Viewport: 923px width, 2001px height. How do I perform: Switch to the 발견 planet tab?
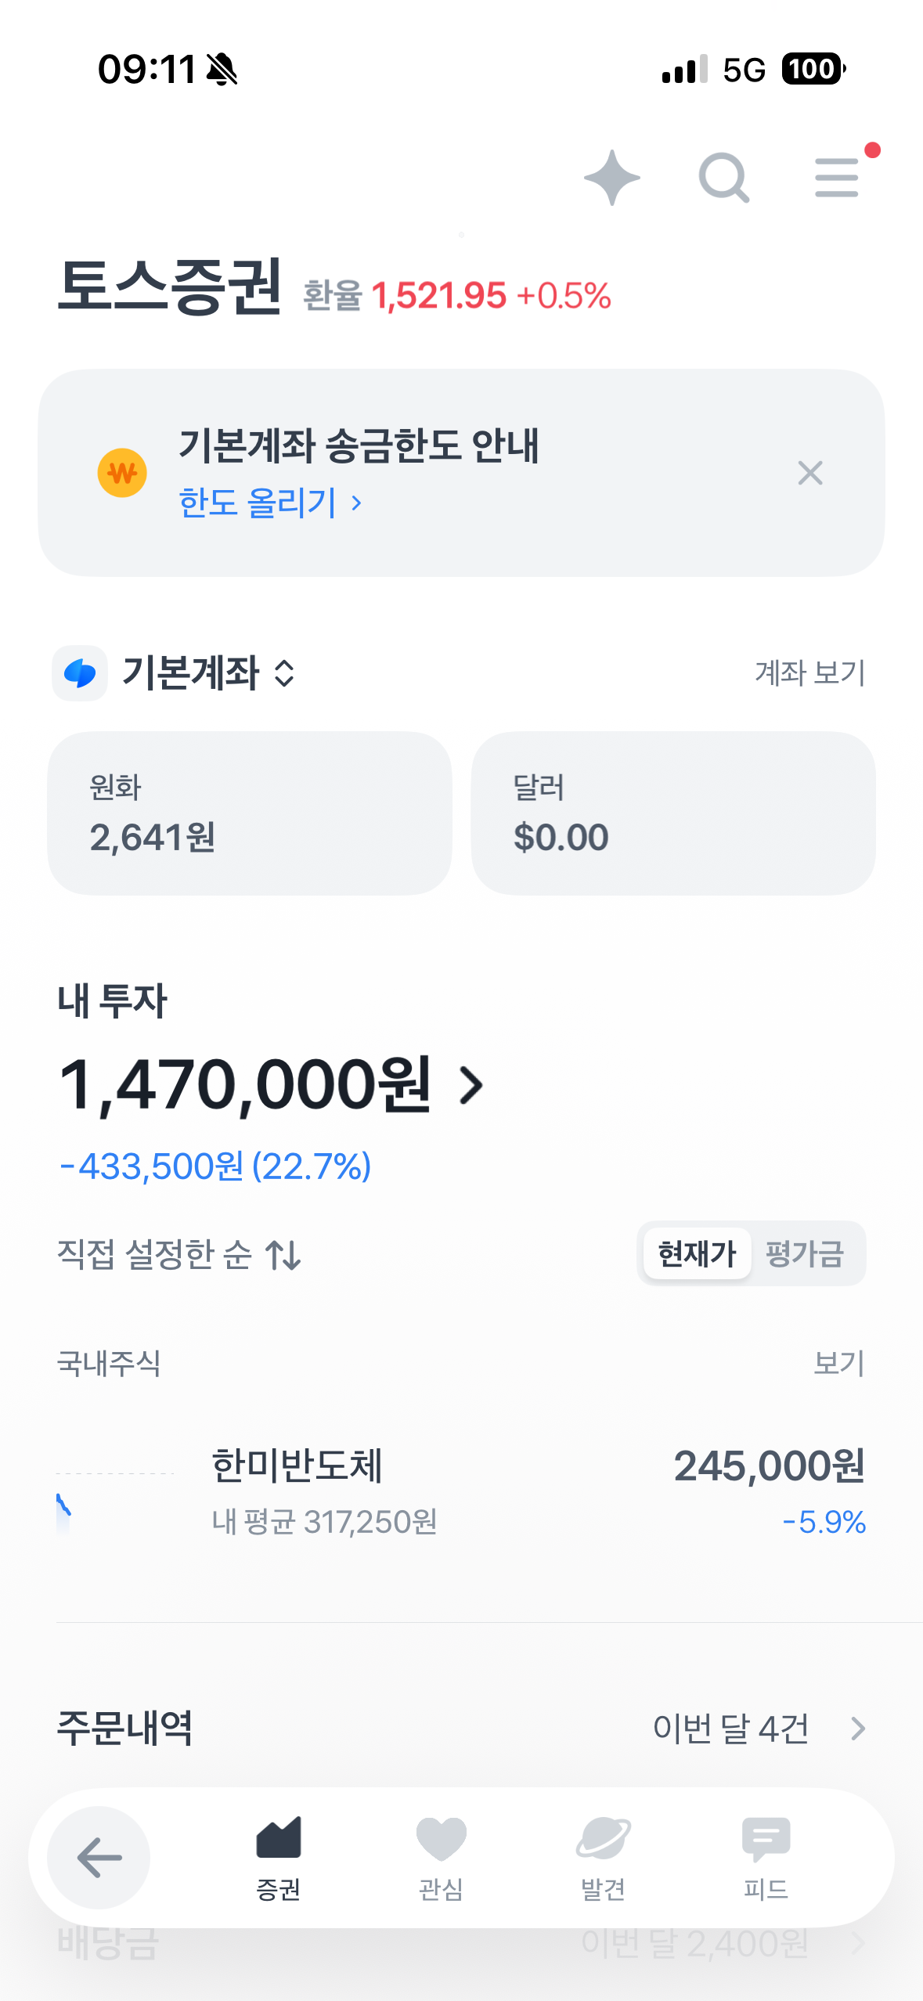[x=603, y=1857]
